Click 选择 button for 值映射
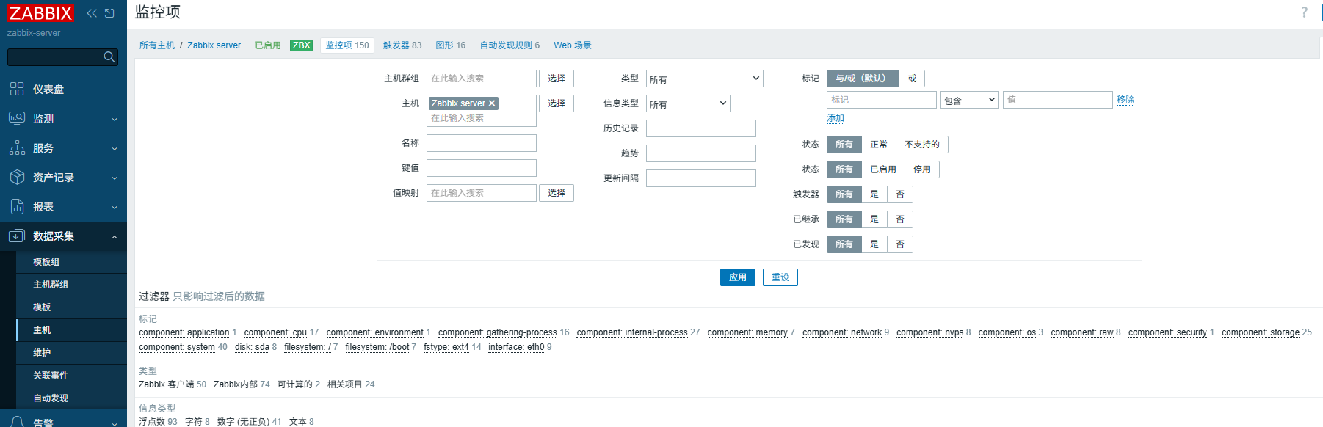This screenshot has height=427, width=1323. click(x=557, y=193)
